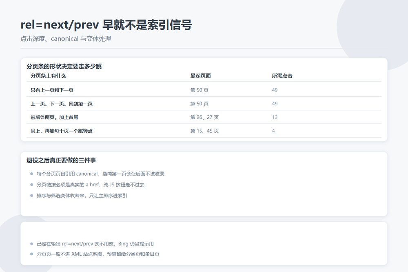Click column header '所需点击'
Viewport: 408px width, 272px height.
click(282, 76)
